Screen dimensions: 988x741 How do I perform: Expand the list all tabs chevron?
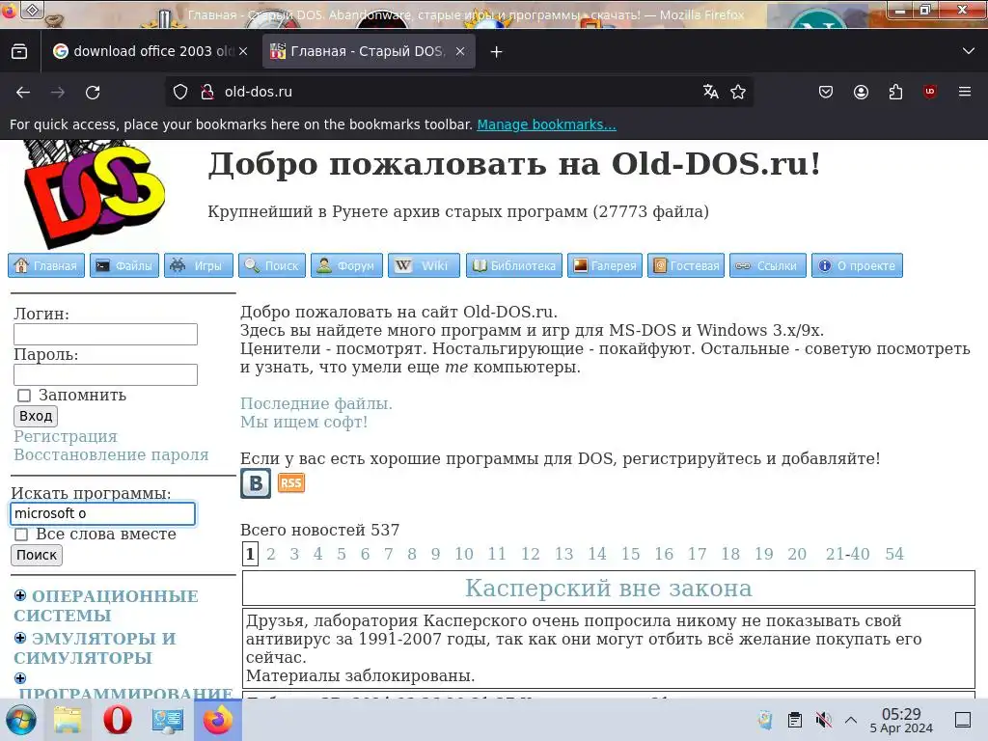point(969,51)
